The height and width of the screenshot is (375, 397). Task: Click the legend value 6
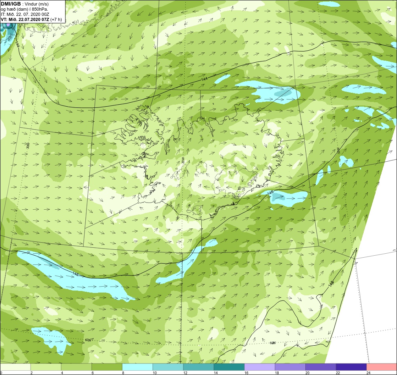(93, 373)
